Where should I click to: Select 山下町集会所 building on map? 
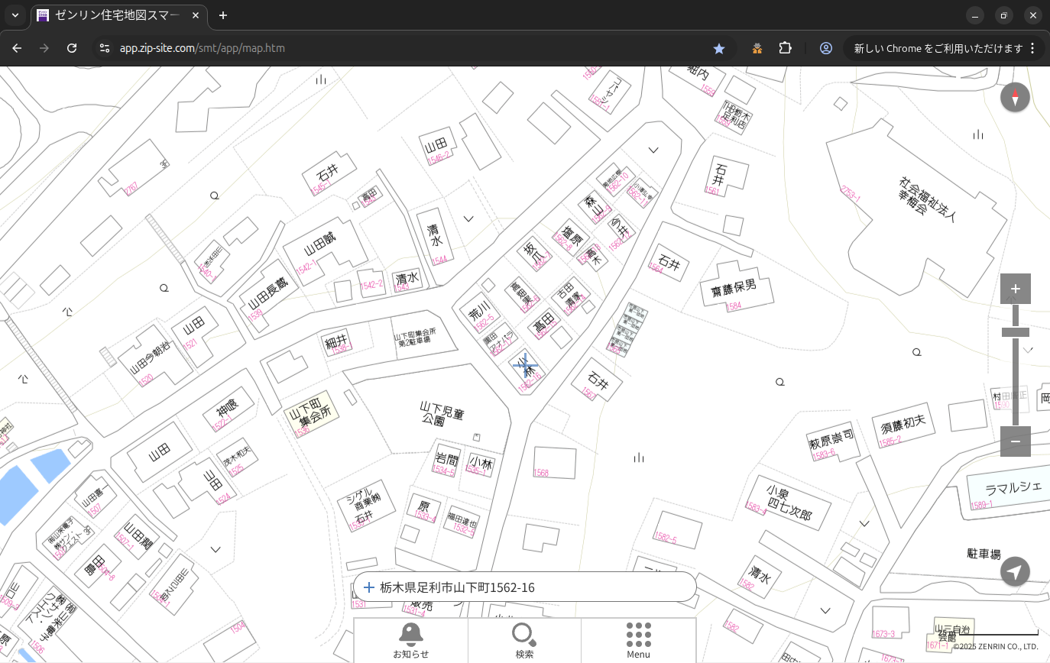[x=311, y=415]
